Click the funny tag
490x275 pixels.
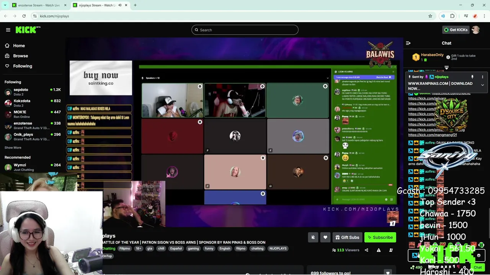pos(209,248)
